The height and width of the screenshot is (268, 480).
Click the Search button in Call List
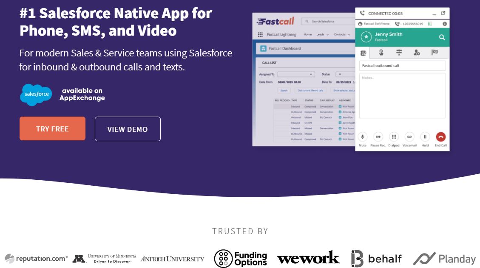pos(284,90)
